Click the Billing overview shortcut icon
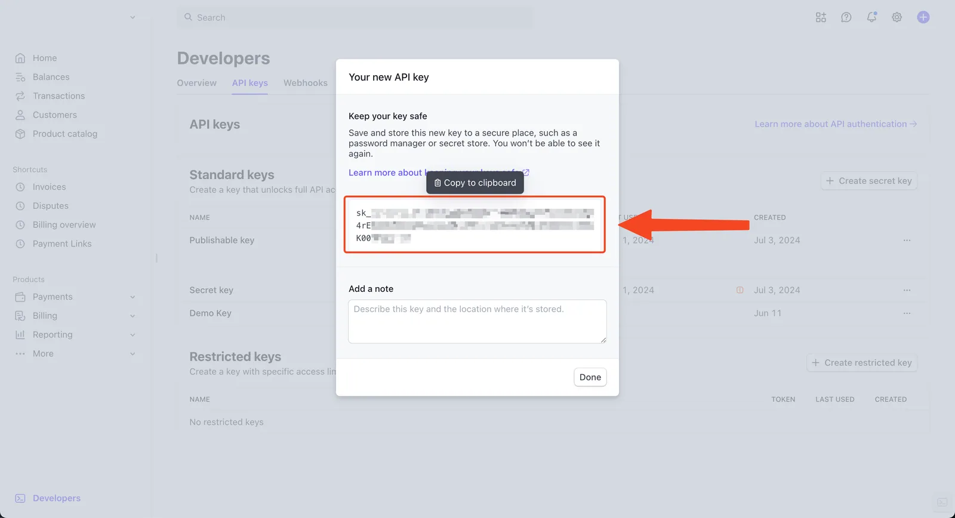 (20, 226)
